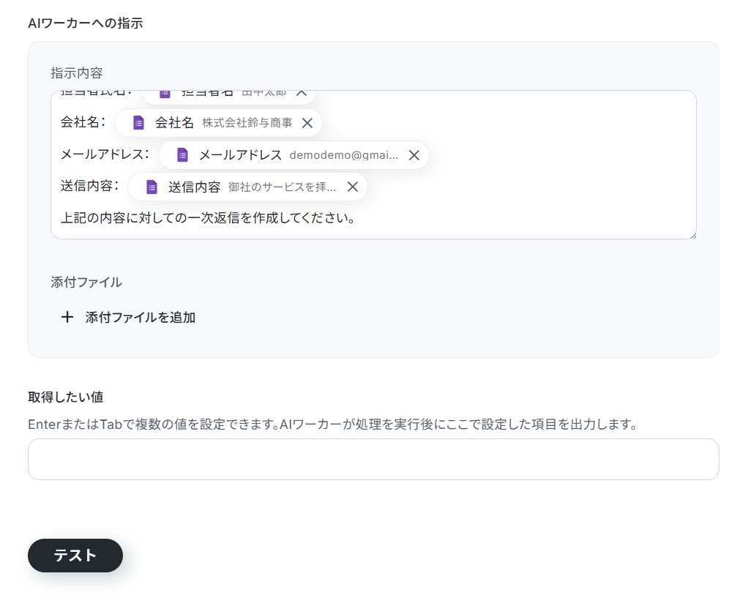Click the 会社名: label text in editor
The width and height of the screenshot is (745, 598).
[x=83, y=122]
